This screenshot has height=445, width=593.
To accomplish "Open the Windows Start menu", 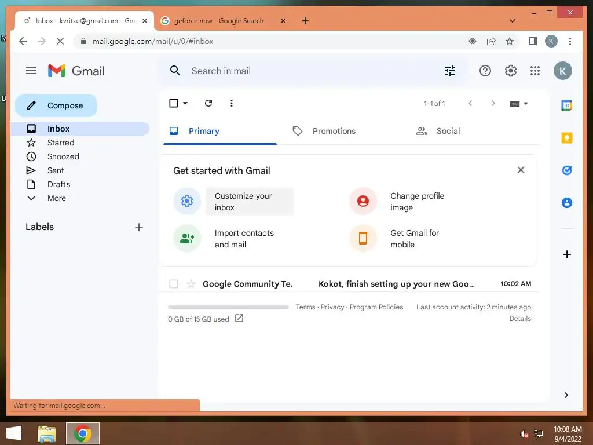I will click(14, 433).
